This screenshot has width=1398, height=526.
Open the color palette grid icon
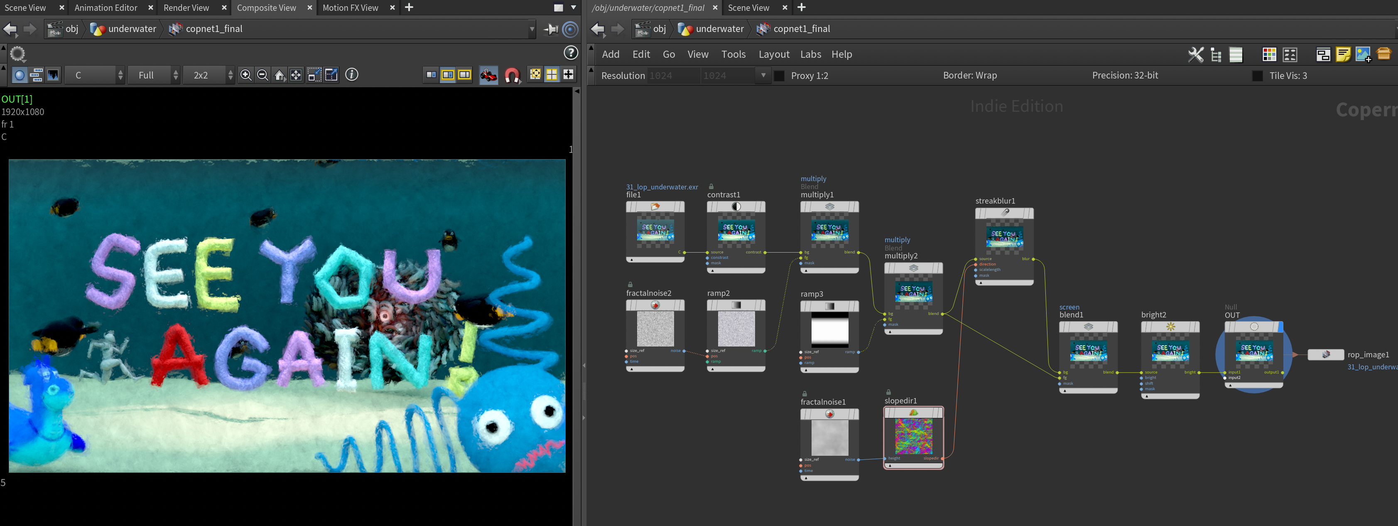[1269, 54]
